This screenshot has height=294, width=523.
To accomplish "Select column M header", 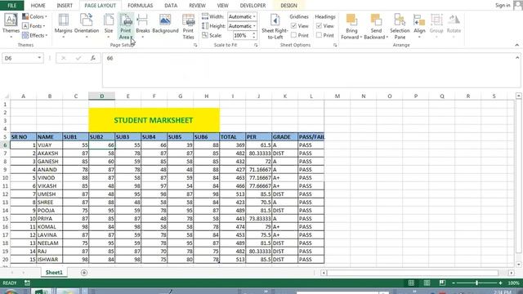I will [337, 96].
